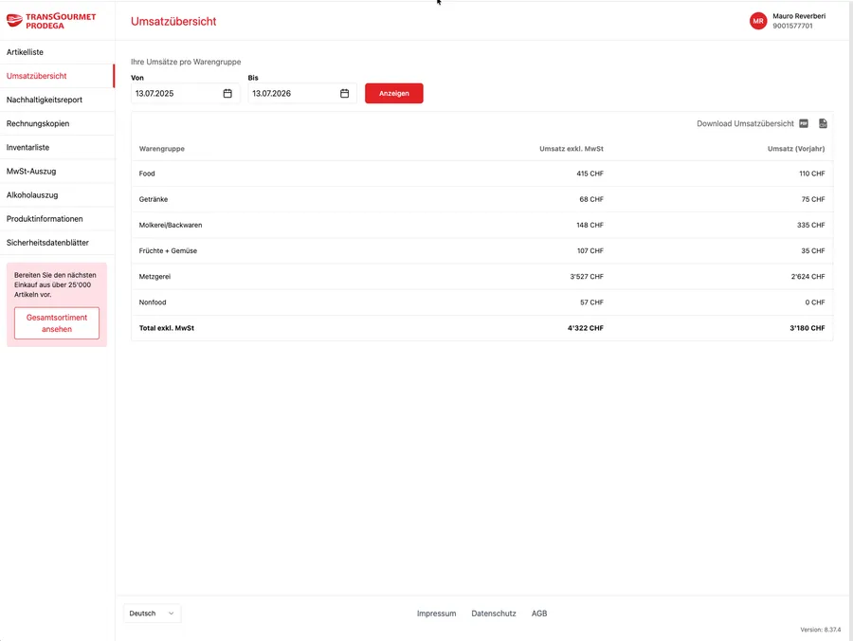Viewport: 853px width, 641px height.
Task: Click Gesamtsortiment ansehen button
Action: click(57, 323)
